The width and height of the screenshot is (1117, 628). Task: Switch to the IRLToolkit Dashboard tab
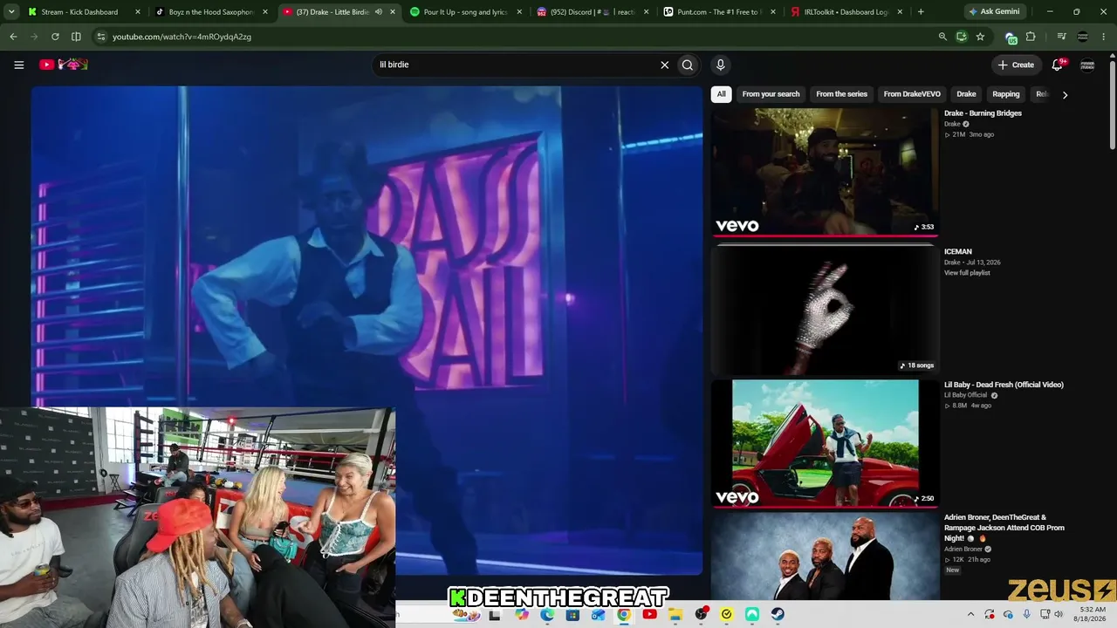[x=846, y=11]
